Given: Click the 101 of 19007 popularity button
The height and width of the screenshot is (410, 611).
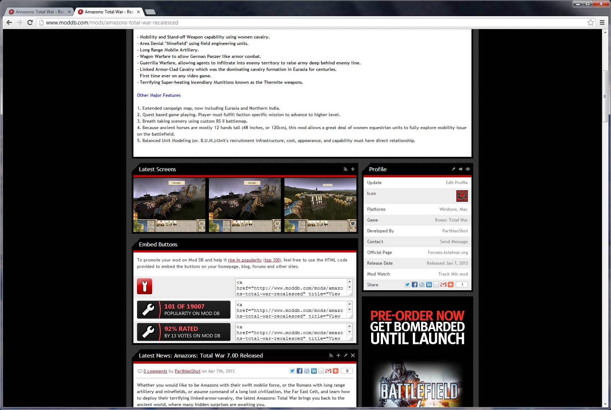Looking at the screenshot, I should click(x=184, y=310).
